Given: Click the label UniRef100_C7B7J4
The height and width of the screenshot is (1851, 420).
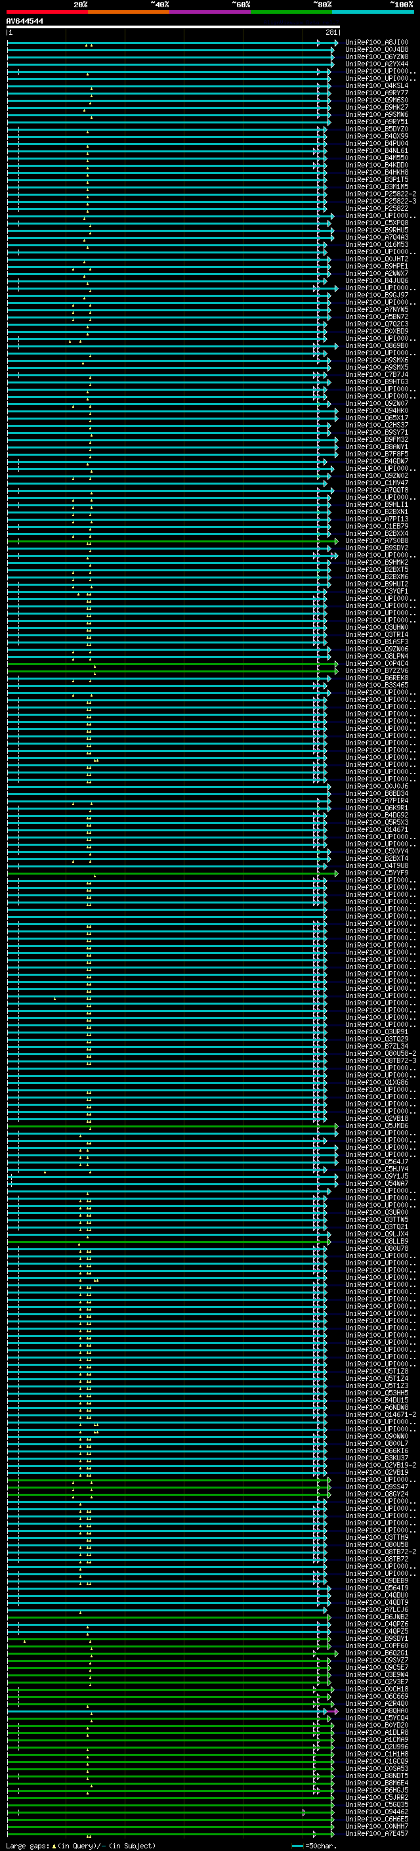Looking at the screenshot, I should point(377,374).
